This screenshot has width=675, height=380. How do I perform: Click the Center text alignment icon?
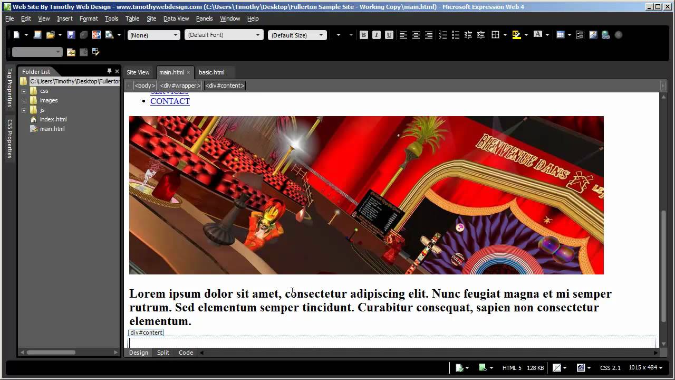[416, 35]
